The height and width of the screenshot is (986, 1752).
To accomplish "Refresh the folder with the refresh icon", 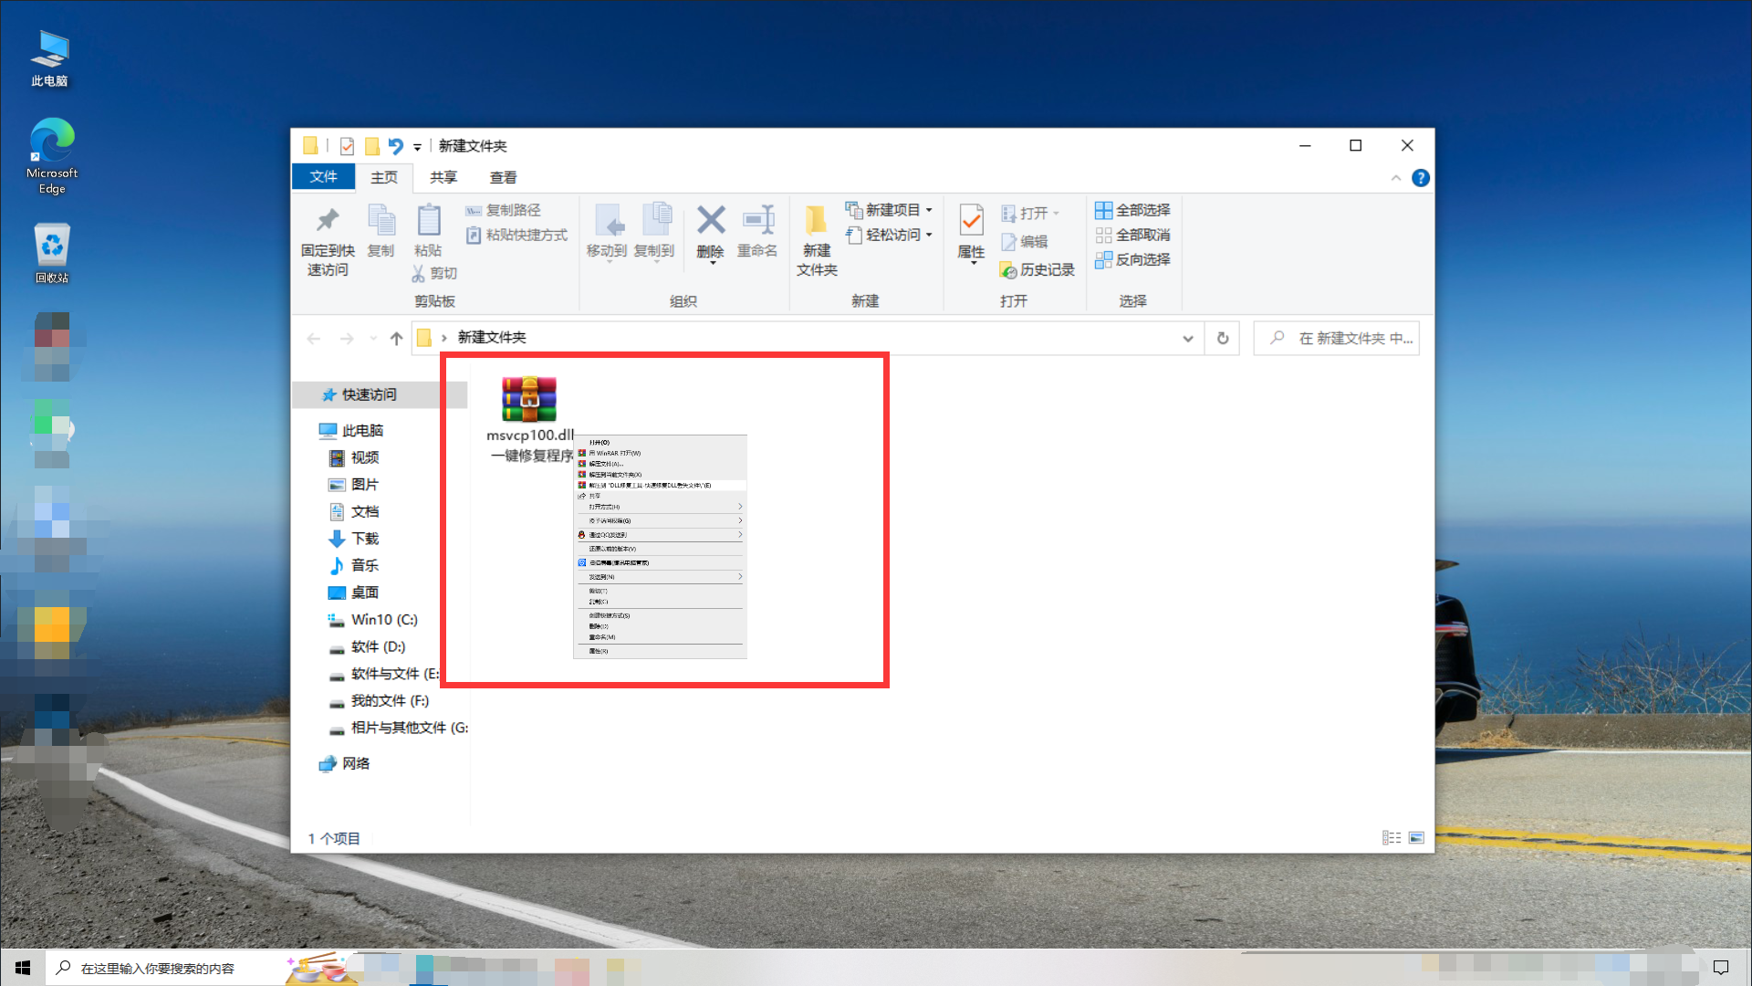I will (x=1222, y=338).
